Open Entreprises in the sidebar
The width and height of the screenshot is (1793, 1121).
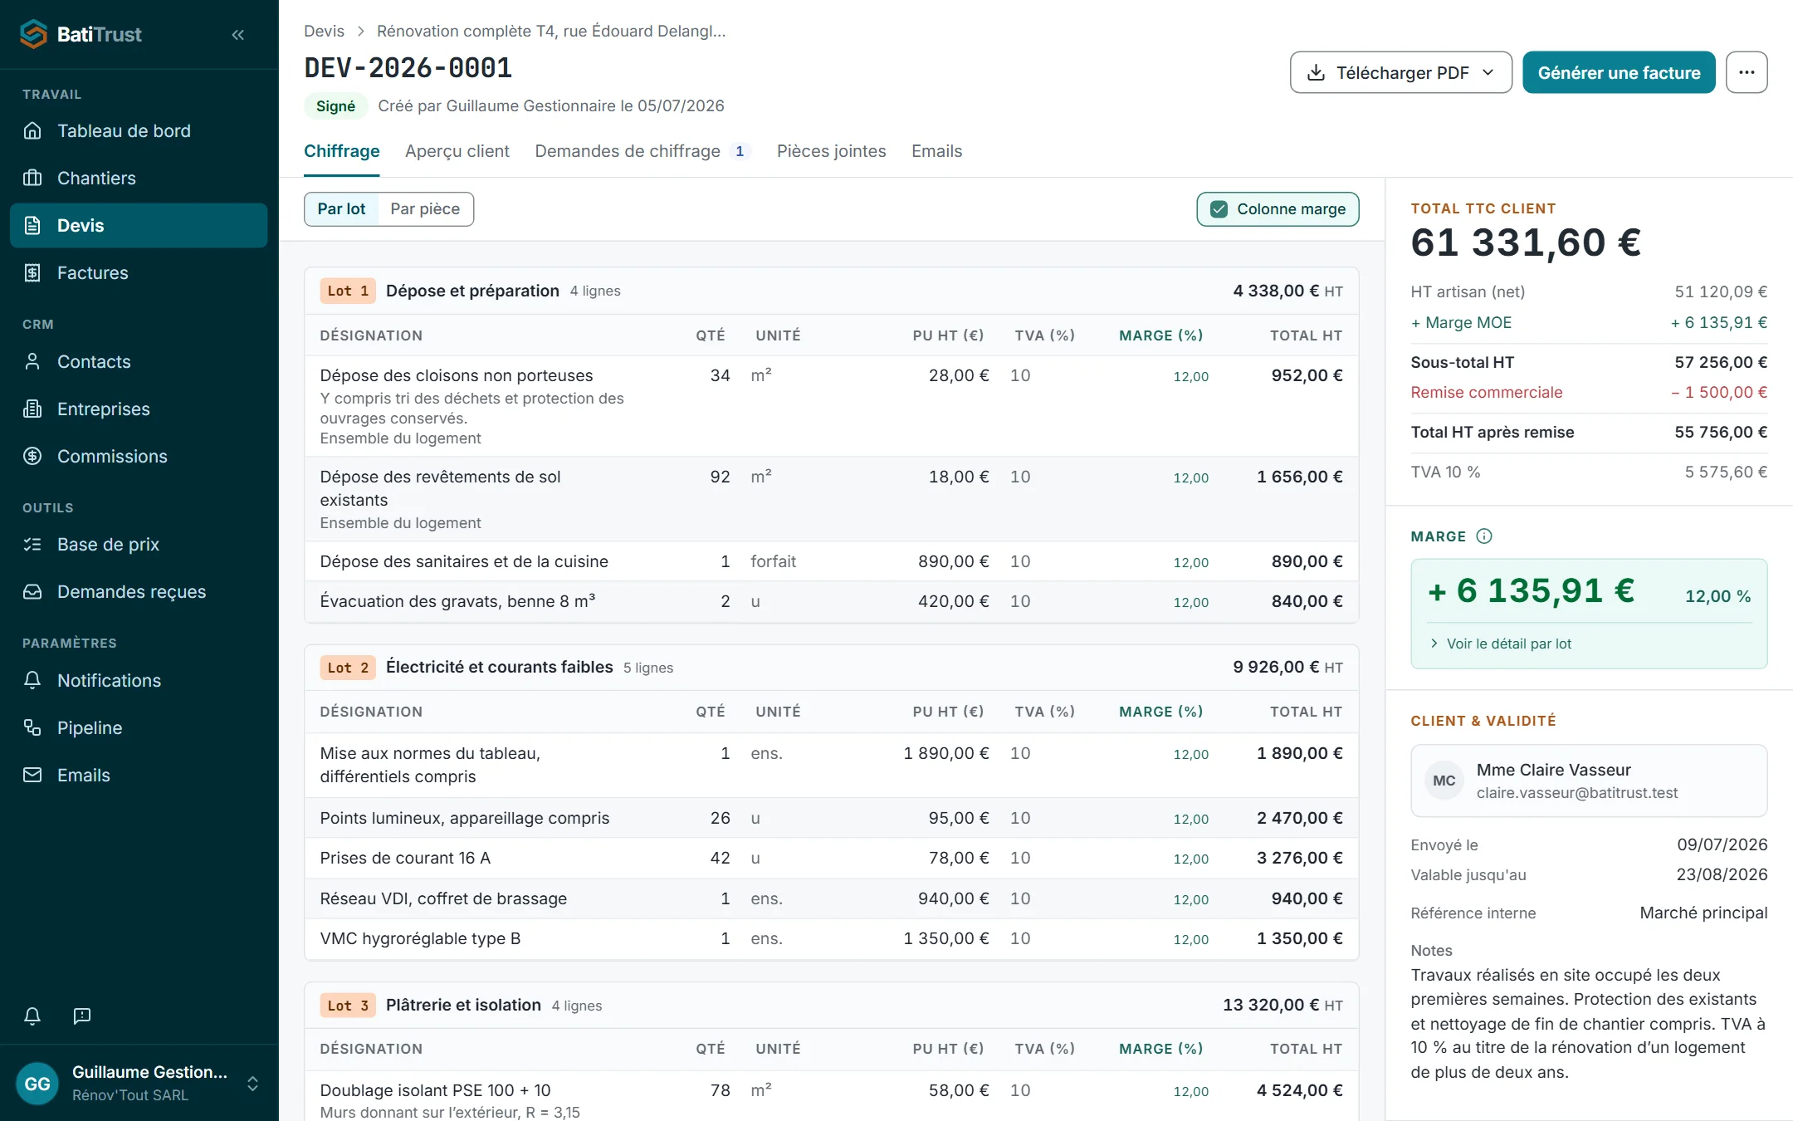139,409
